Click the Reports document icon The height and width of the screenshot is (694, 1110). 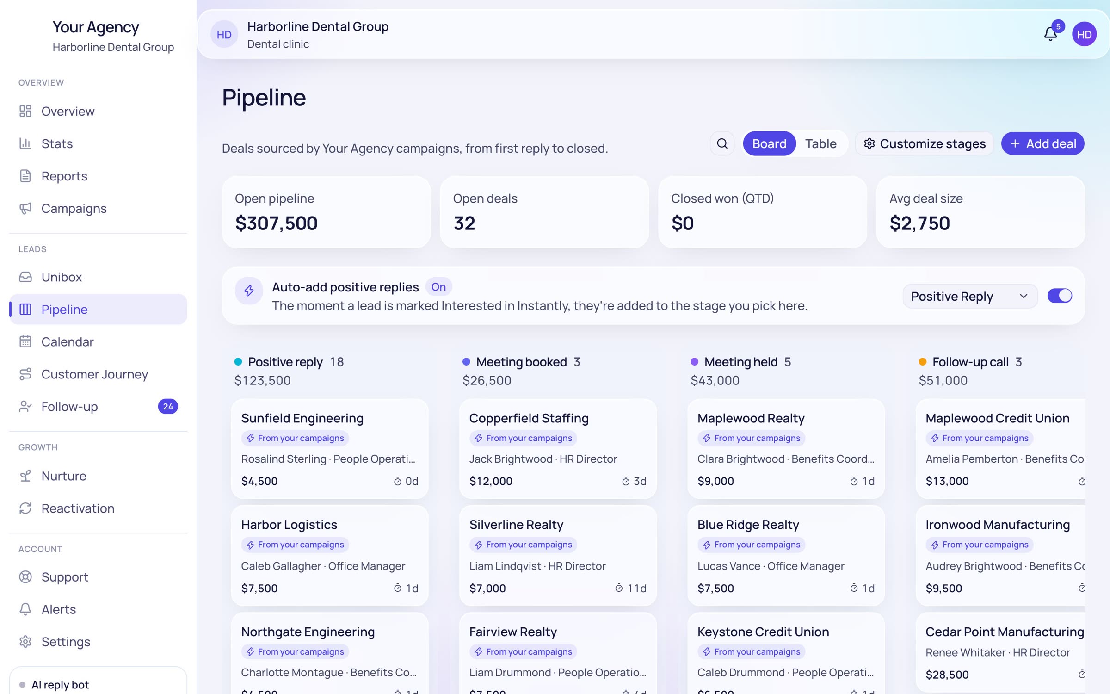pos(25,176)
